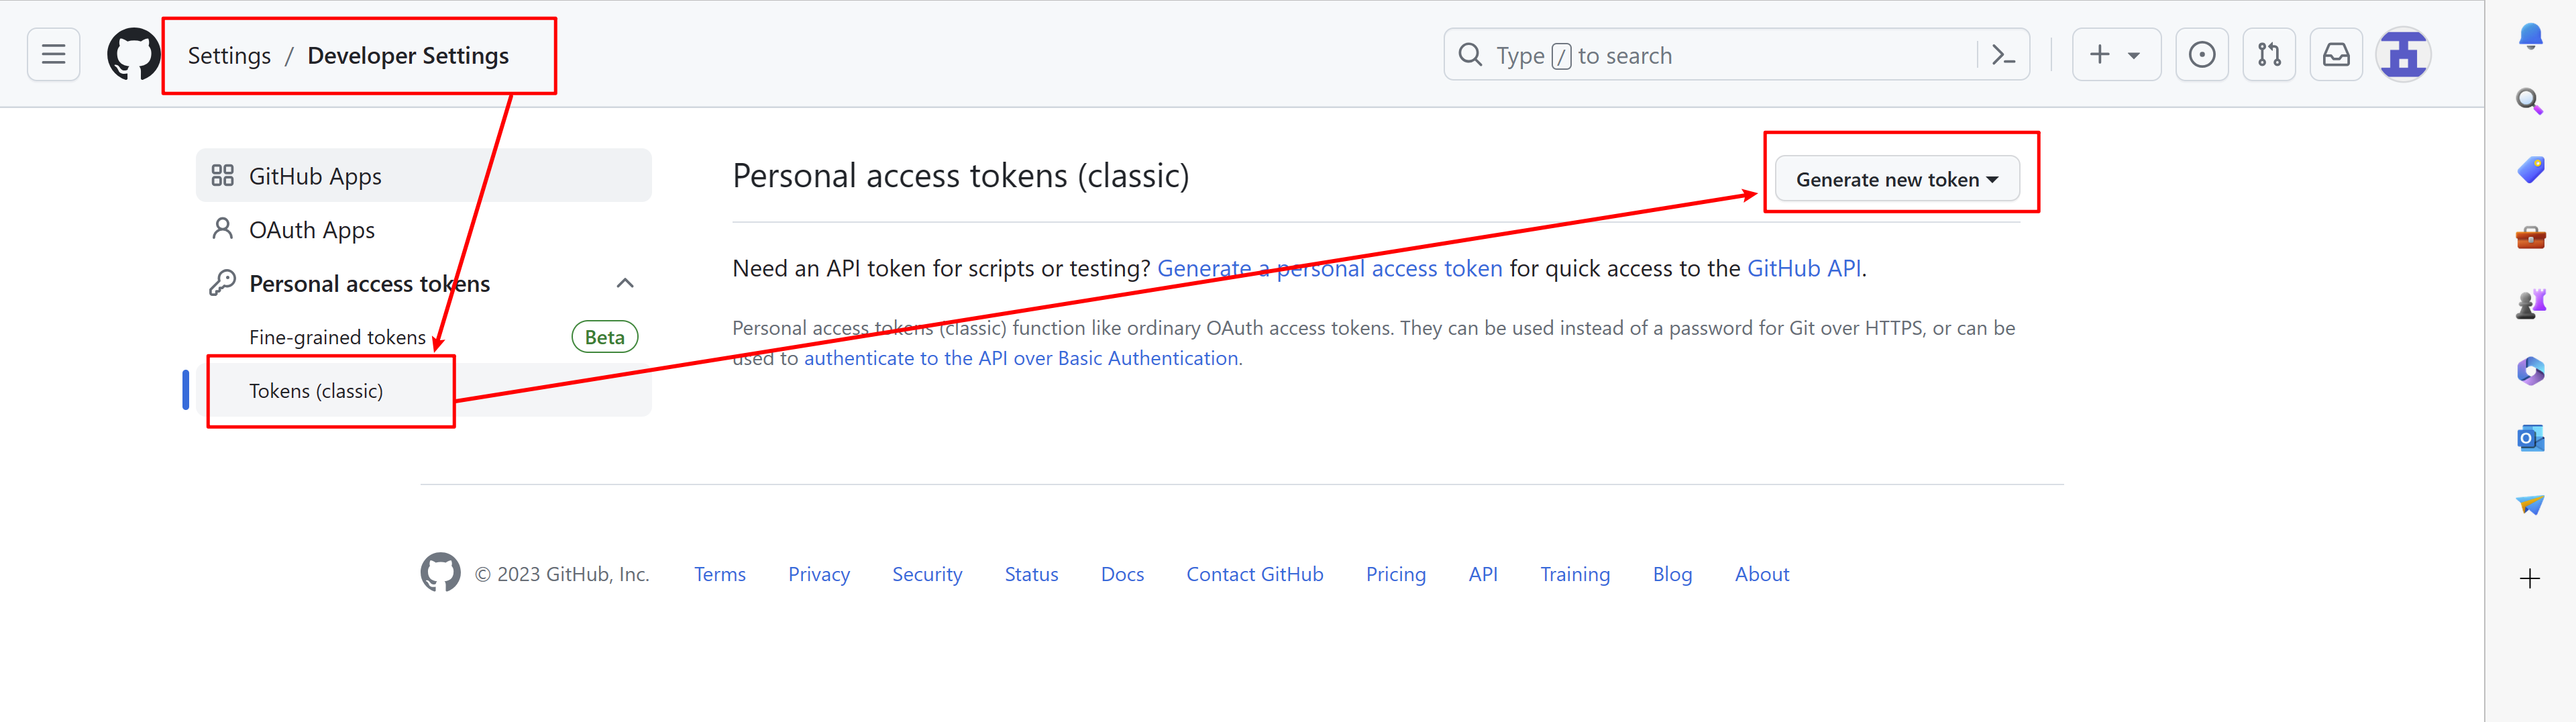Open the command palette icon
The image size is (2576, 722).
click(2002, 55)
